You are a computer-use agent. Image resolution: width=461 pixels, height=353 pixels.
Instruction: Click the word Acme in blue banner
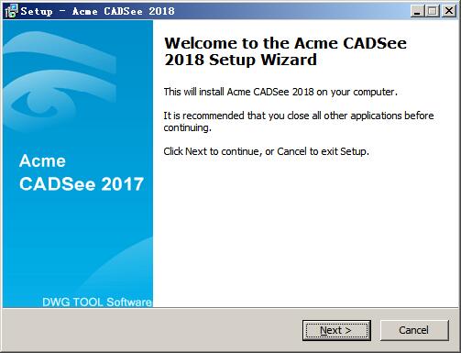point(42,160)
